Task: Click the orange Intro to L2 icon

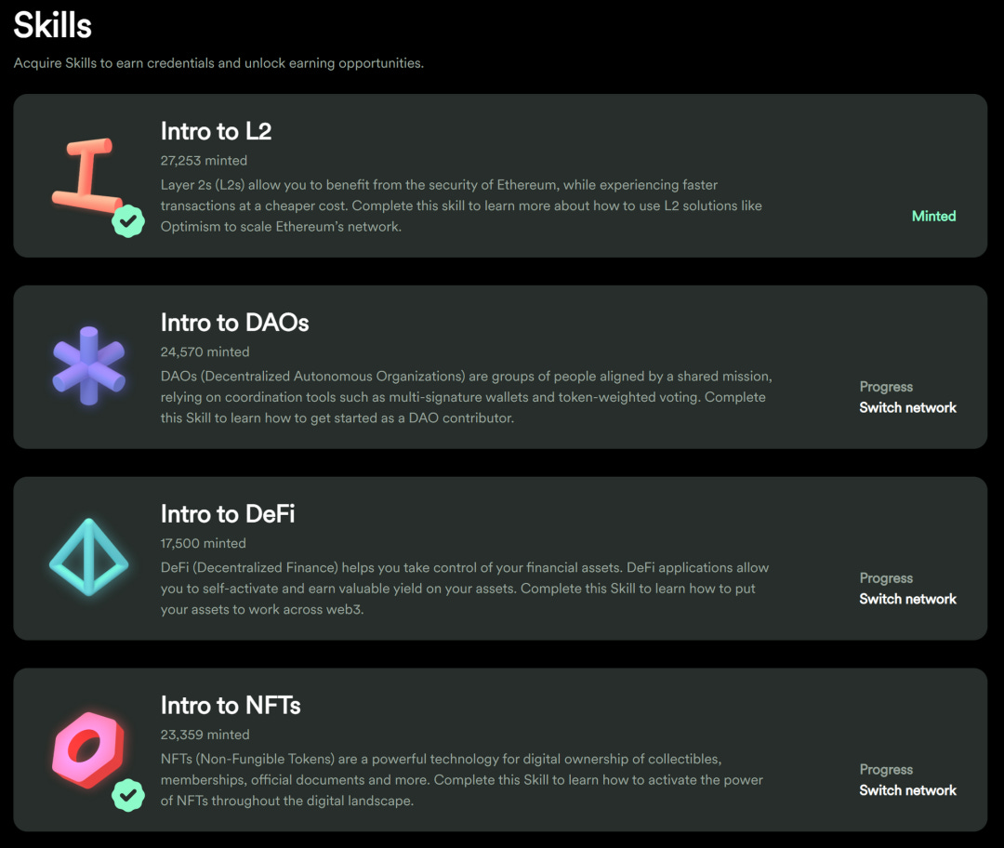Action: (86, 176)
